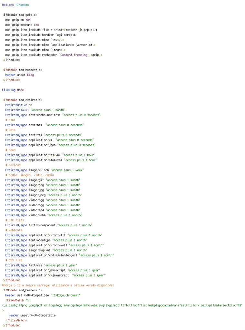
Task: Click the 'Header unset ETag' line
Action: point(19,75)
